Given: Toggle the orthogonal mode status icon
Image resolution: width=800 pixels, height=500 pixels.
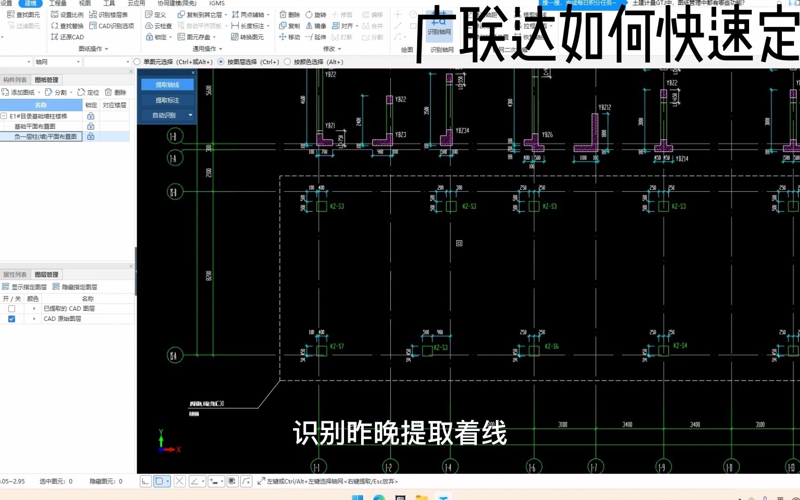Looking at the screenshot, I should click(145, 481).
